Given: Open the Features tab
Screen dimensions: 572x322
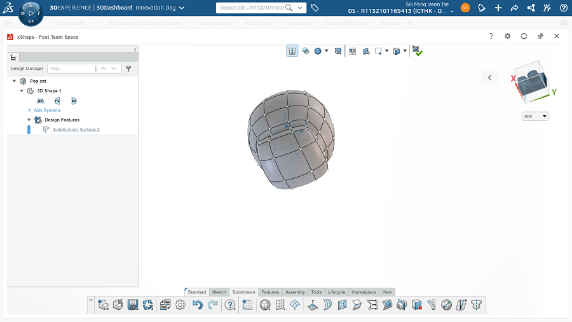Looking at the screenshot, I should (x=270, y=292).
